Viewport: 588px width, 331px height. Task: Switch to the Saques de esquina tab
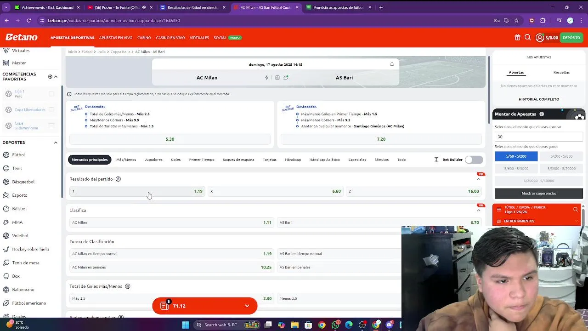point(238,160)
